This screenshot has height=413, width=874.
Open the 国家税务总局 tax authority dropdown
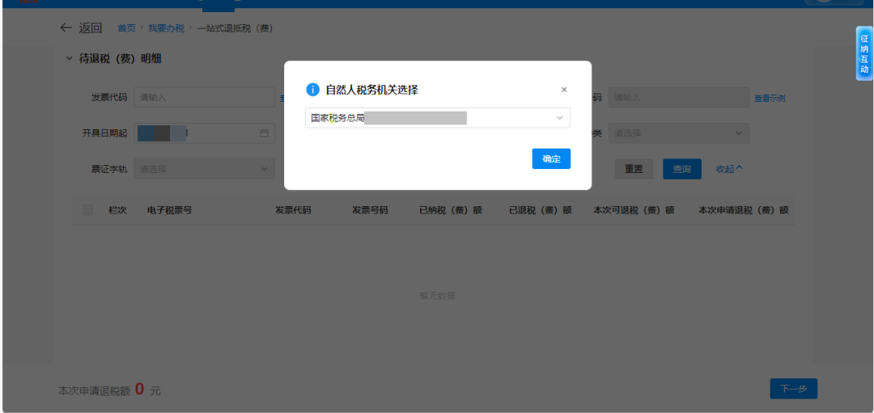tap(438, 118)
